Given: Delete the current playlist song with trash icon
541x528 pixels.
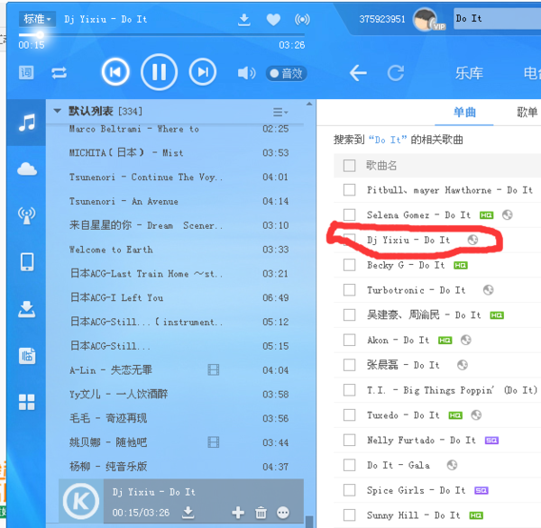Looking at the screenshot, I should [x=261, y=513].
